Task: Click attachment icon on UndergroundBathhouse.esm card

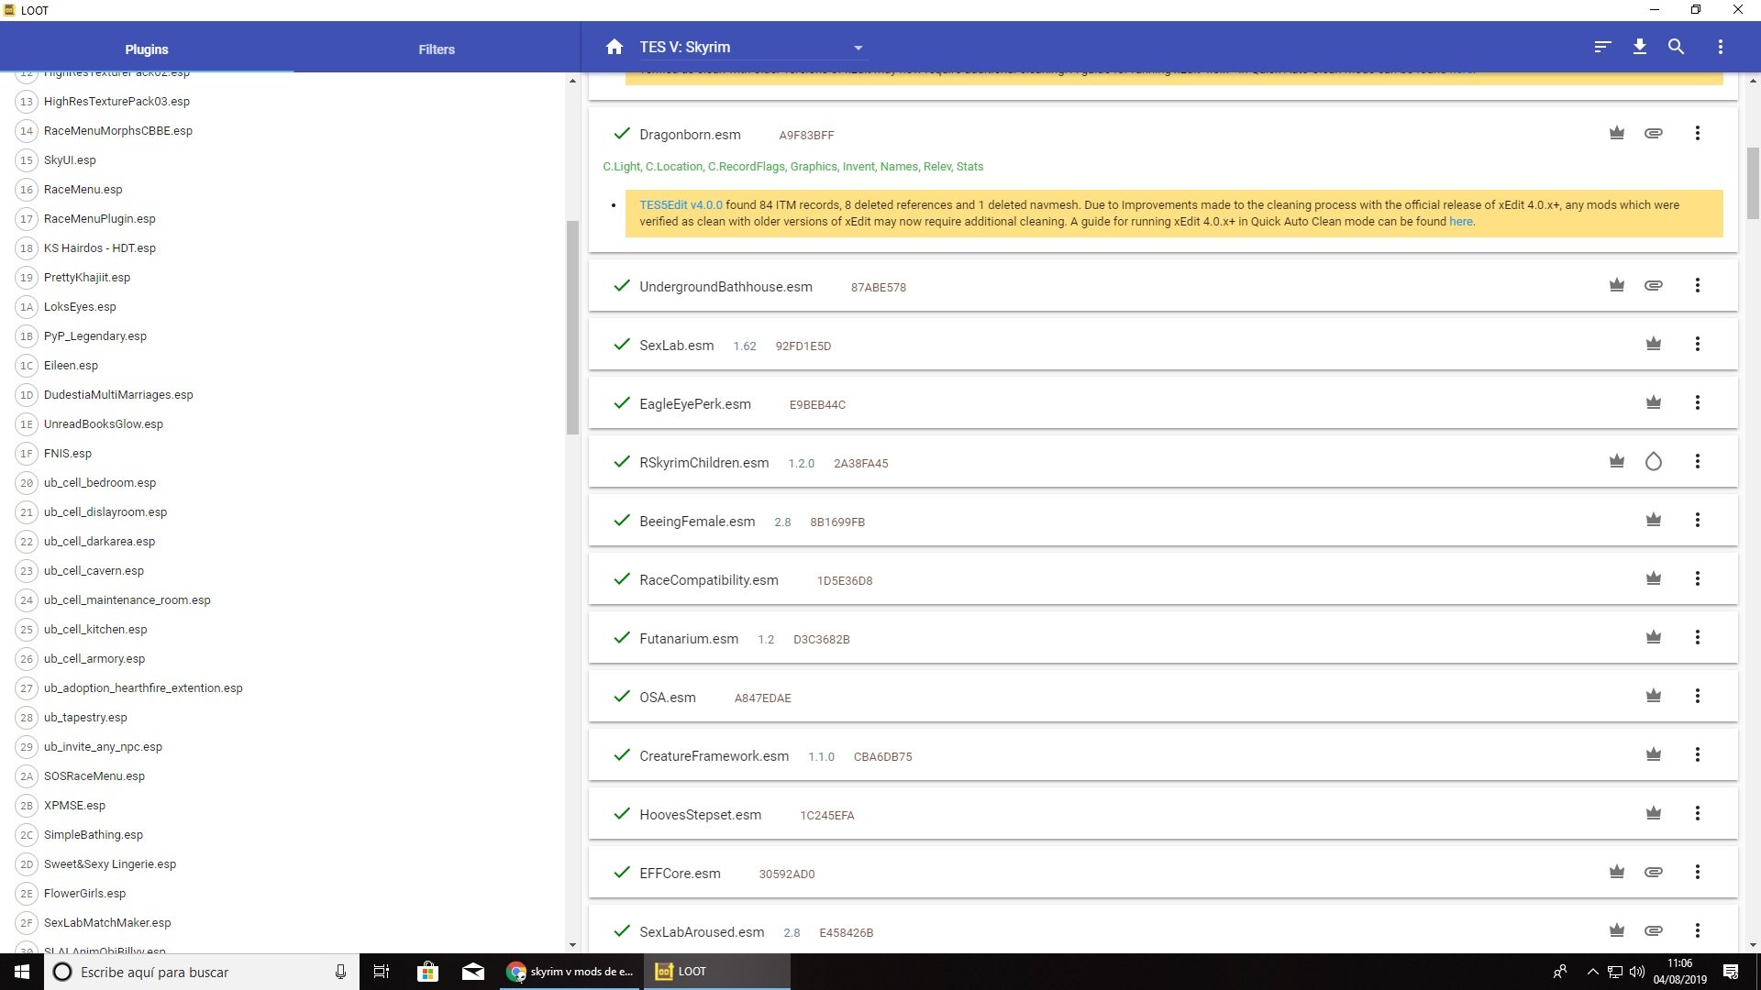Action: coord(1654,285)
